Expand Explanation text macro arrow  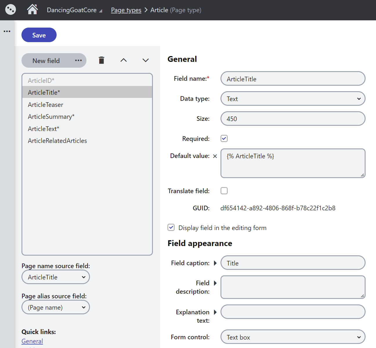click(x=215, y=312)
